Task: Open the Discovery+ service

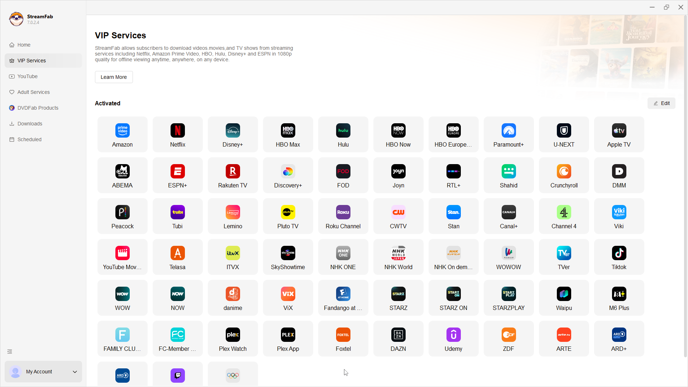Action: point(288,175)
